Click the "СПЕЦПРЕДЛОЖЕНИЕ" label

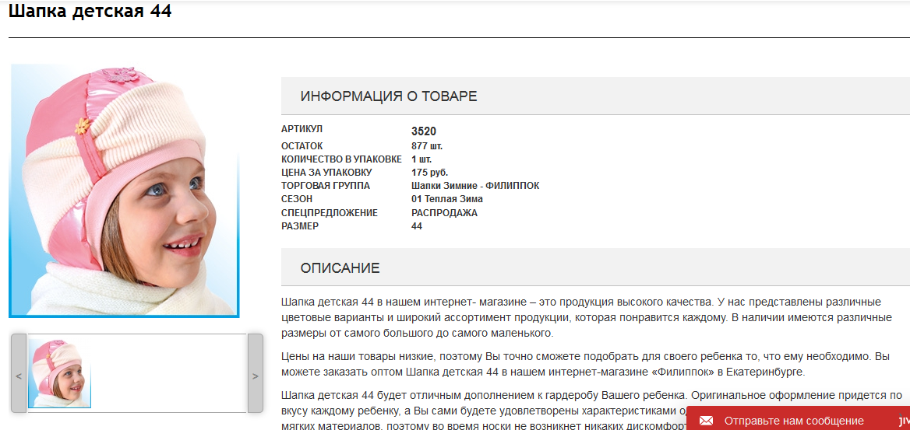[330, 213]
